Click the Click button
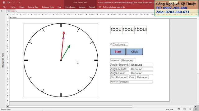The height and width of the screenshot is (111, 199). coord(135,51)
